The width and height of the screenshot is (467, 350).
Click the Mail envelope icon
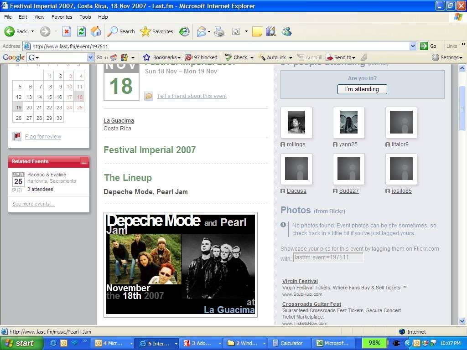coord(201,31)
